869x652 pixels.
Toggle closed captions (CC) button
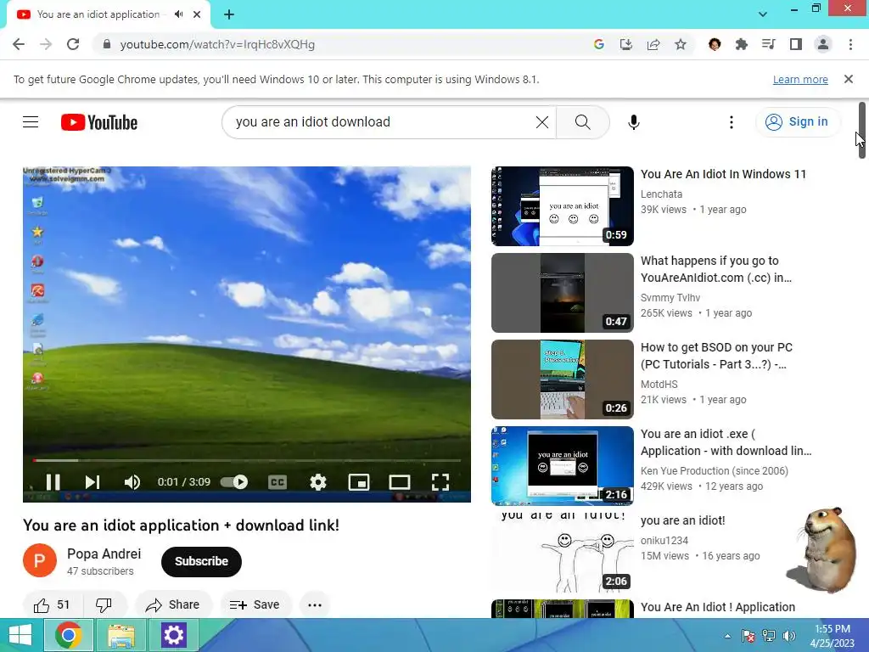(x=278, y=482)
